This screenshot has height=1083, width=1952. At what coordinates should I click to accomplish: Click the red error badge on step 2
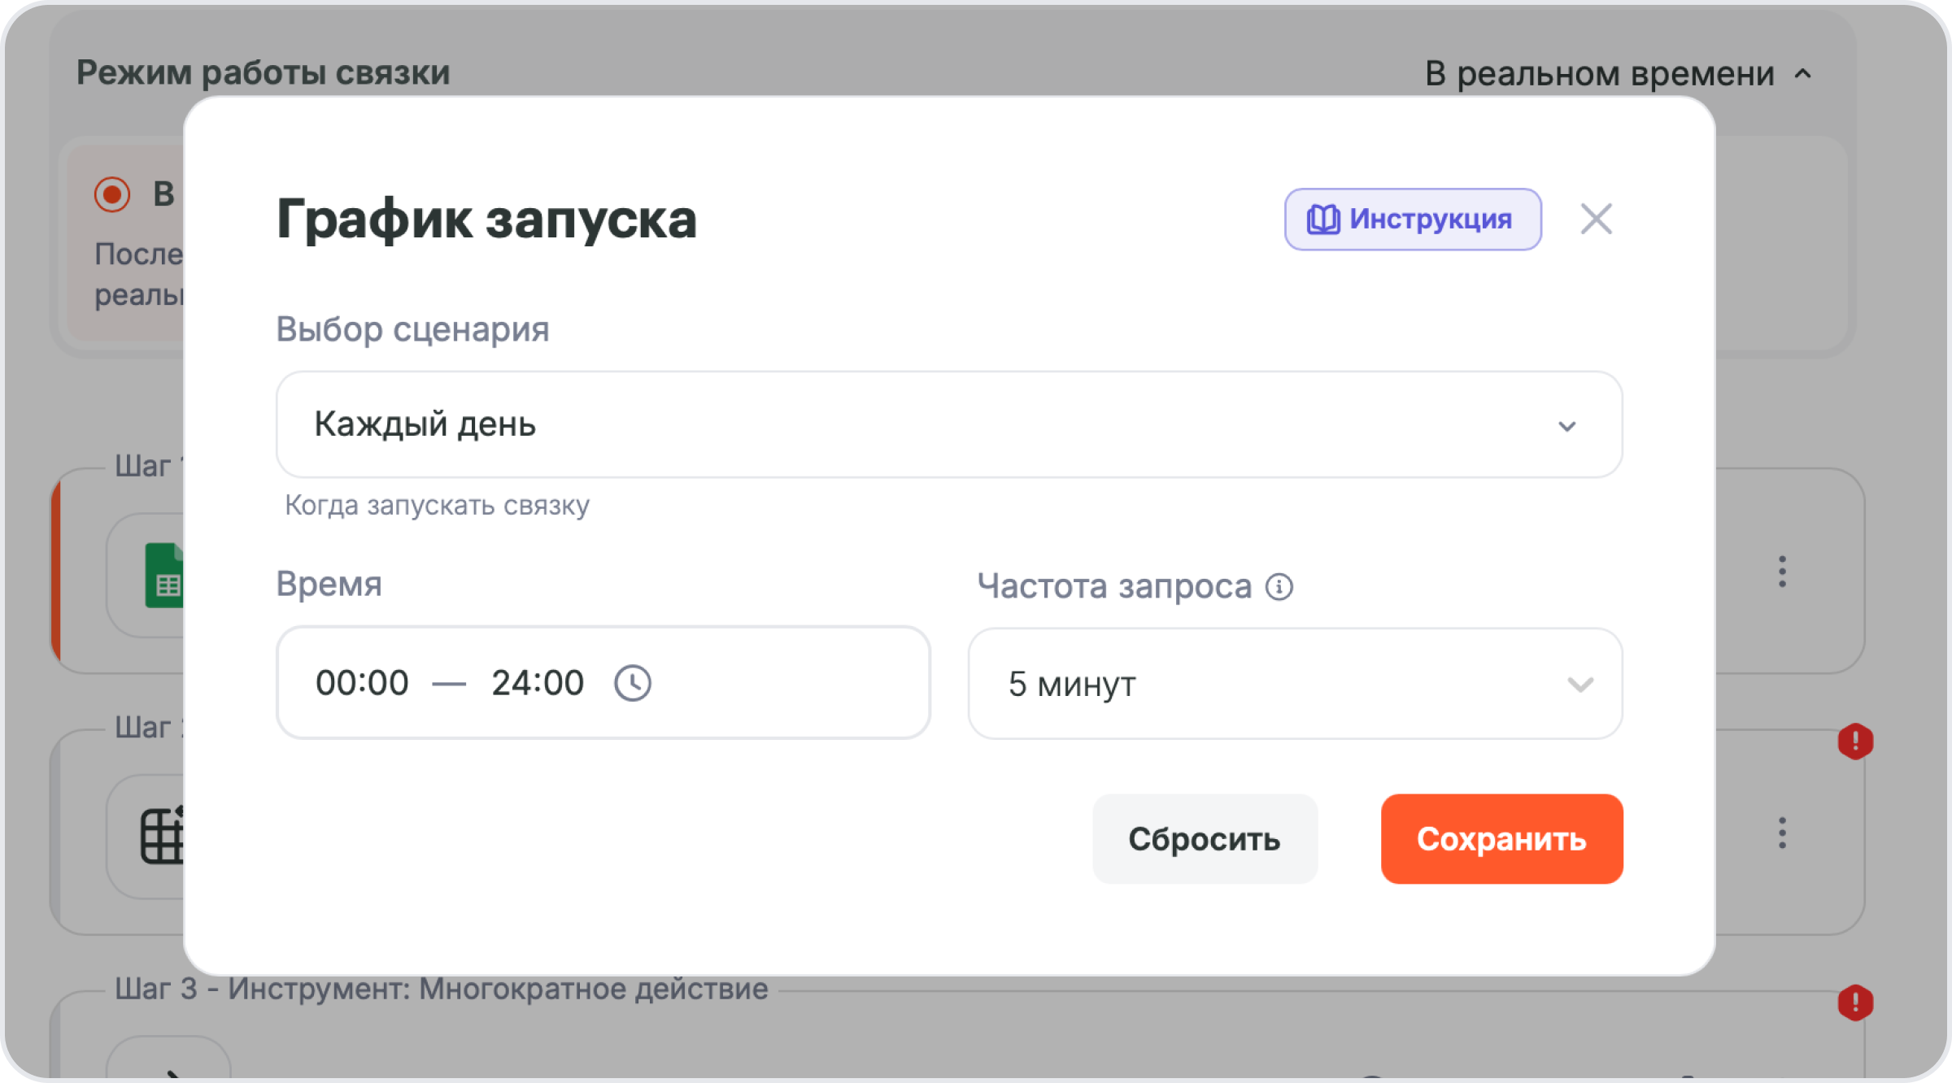coord(1855,742)
